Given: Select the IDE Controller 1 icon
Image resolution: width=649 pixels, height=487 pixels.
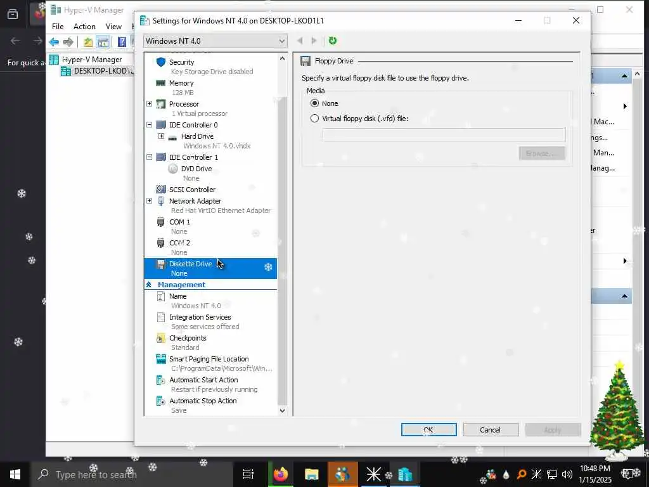Looking at the screenshot, I should click(x=161, y=157).
